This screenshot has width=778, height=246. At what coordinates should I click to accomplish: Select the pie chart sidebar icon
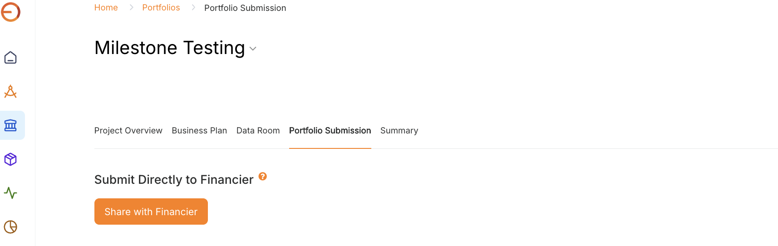pos(10,226)
